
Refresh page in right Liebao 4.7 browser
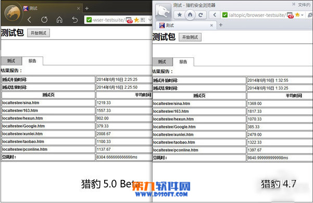(201, 15)
